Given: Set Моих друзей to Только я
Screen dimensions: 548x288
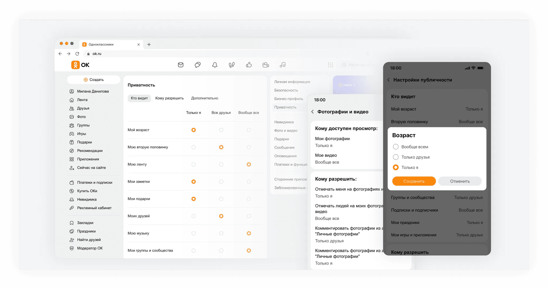Looking at the screenshot, I should (x=194, y=216).
